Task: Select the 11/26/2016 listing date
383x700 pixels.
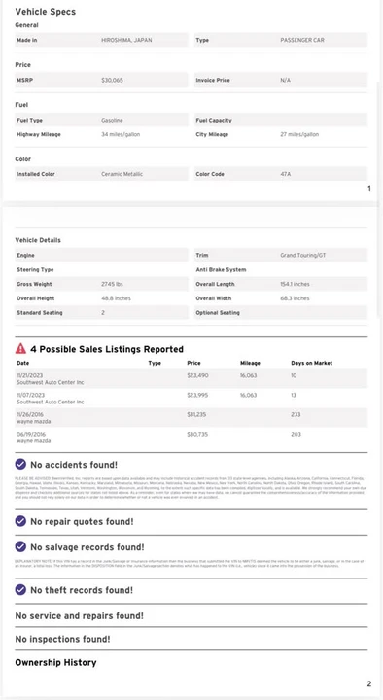Action: point(30,415)
